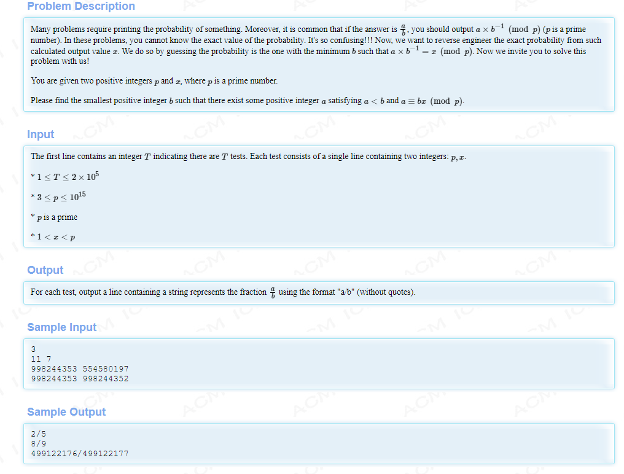Click the 'Output' section heading
624x474 pixels.
pyautogui.click(x=45, y=270)
